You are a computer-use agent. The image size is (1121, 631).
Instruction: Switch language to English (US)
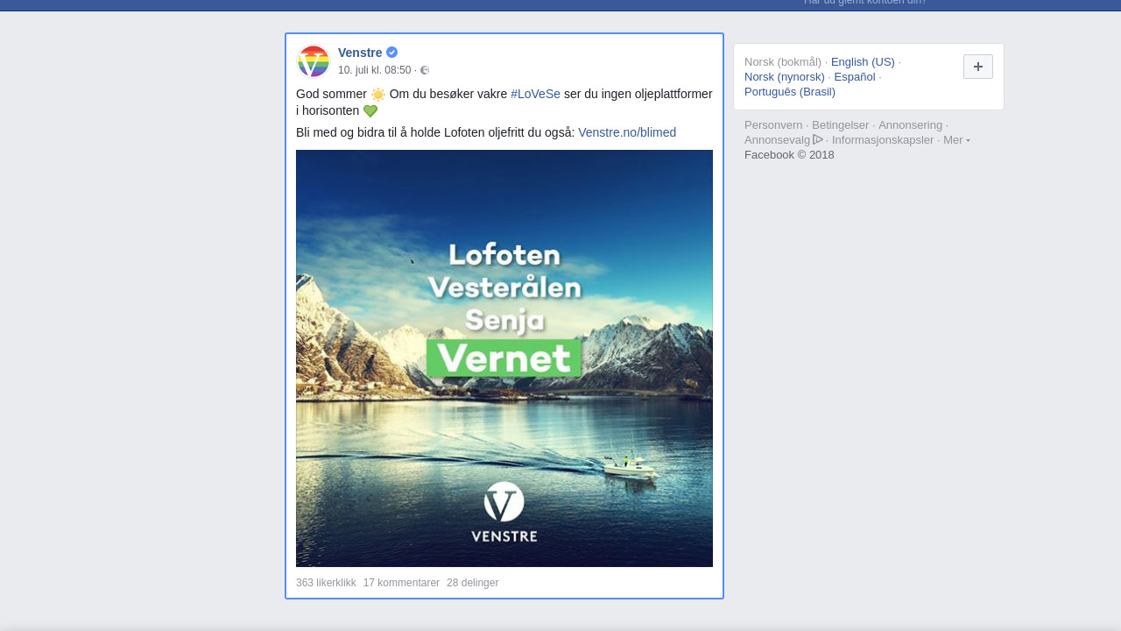(x=863, y=61)
